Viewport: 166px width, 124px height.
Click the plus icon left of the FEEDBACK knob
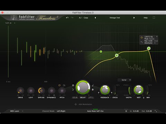99,93
